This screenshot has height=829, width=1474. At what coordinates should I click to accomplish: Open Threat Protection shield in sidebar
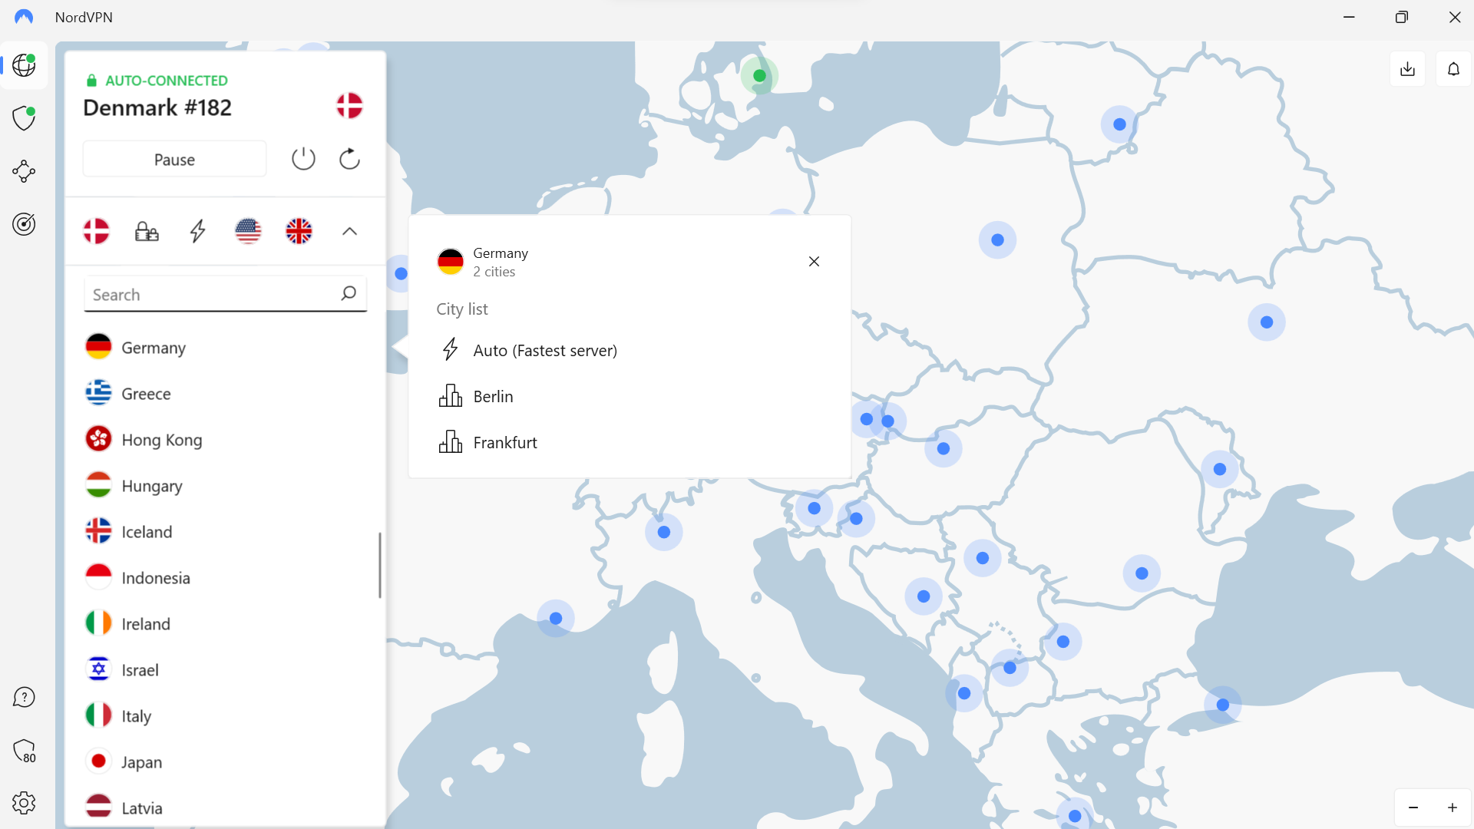(x=25, y=118)
